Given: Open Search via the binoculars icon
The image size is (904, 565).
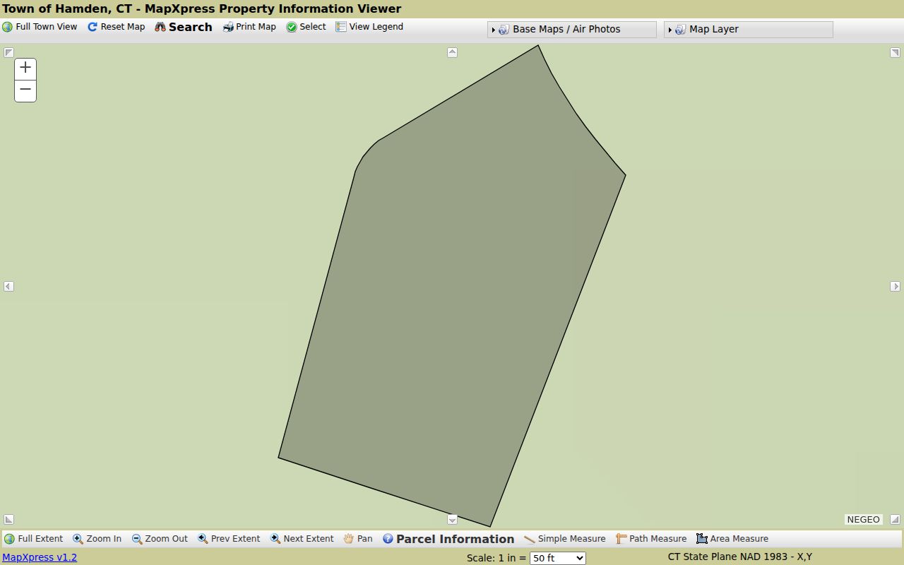Looking at the screenshot, I should [x=160, y=27].
